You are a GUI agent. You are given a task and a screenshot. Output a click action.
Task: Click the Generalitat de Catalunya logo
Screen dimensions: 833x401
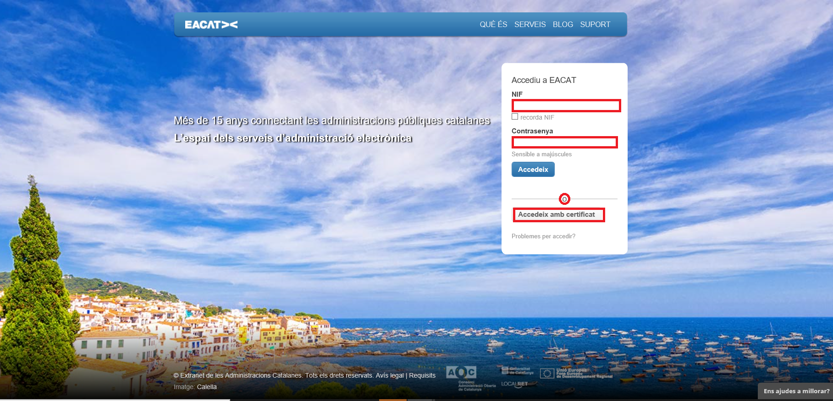517,370
